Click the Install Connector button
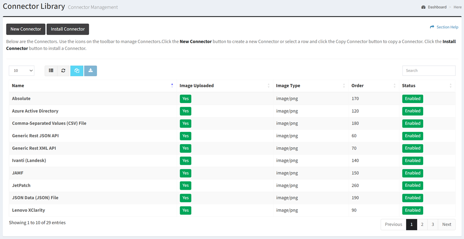Viewport: 464px width, 239px height. [68, 29]
